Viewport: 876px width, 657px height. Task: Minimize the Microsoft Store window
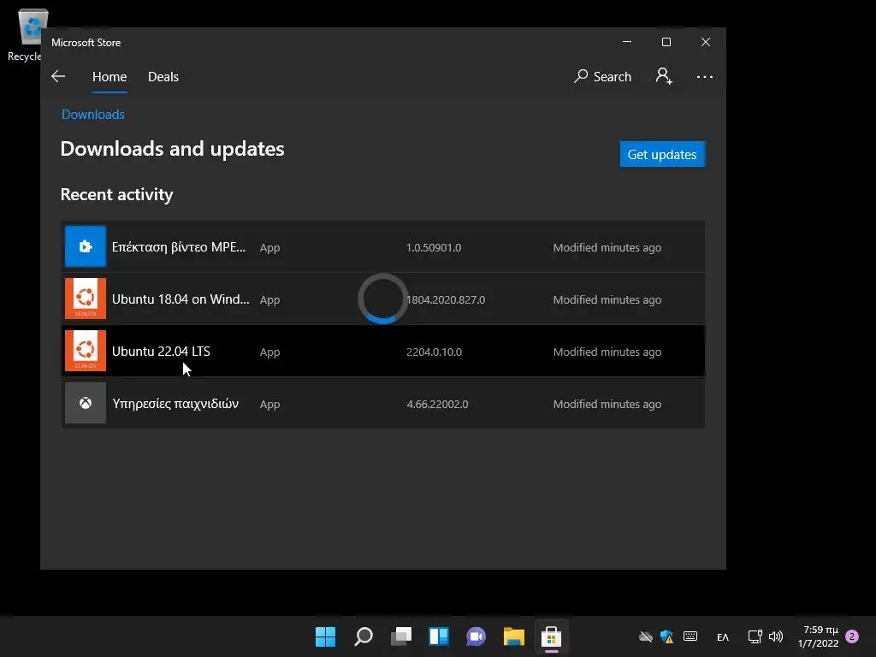click(627, 42)
